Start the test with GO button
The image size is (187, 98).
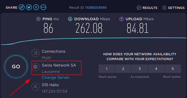(x=16, y=67)
